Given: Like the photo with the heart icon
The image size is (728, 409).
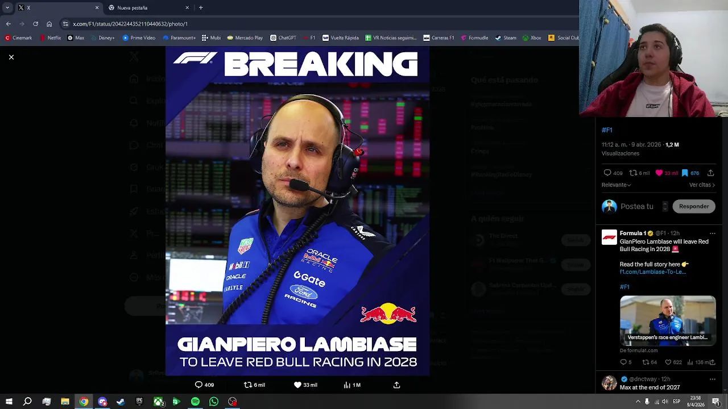Looking at the screenshot, I should tap(297, 385).
